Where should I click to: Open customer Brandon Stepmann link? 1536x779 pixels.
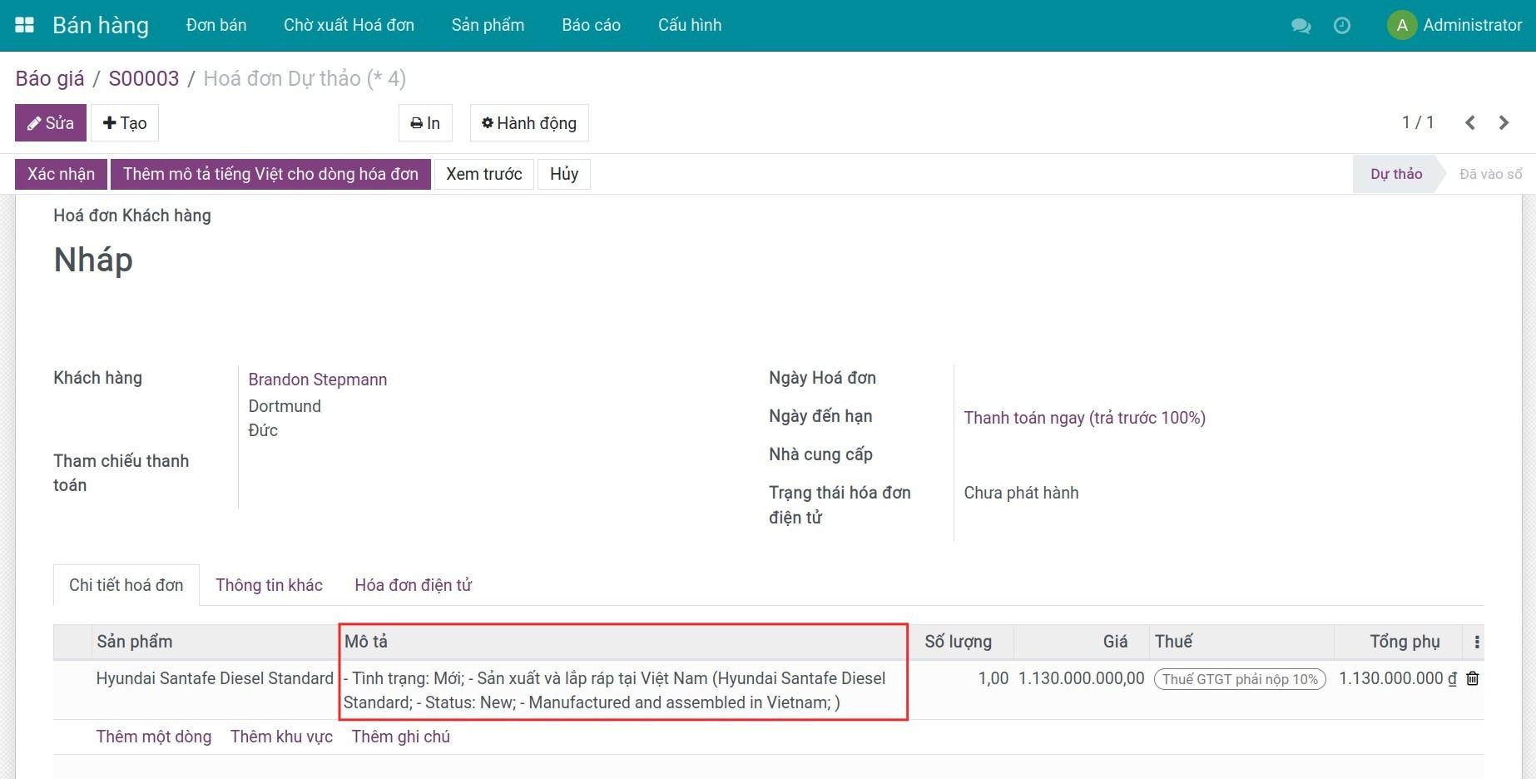tap(317, 380)
